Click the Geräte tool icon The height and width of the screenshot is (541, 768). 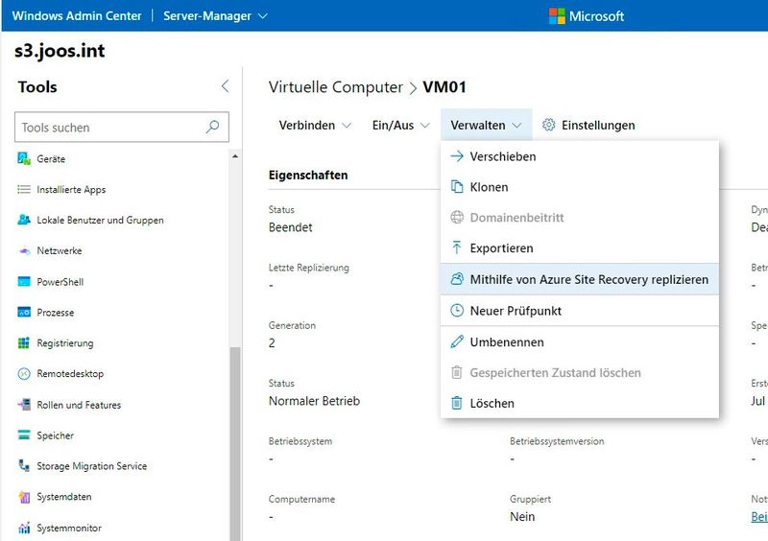(x=24, y=158)
